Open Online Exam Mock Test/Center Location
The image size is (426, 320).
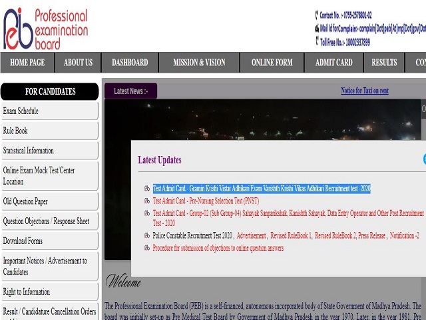(50, 176)
